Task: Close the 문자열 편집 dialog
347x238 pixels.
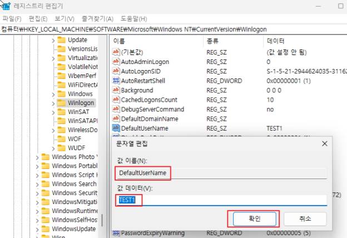Action: tap(324, 143)
